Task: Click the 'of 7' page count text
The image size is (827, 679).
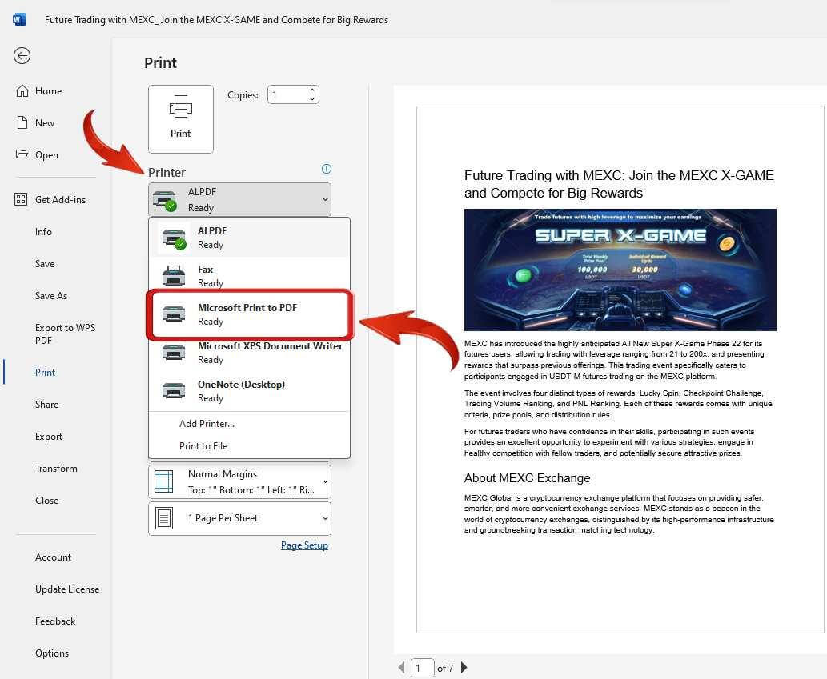Action: pos(446,668)
